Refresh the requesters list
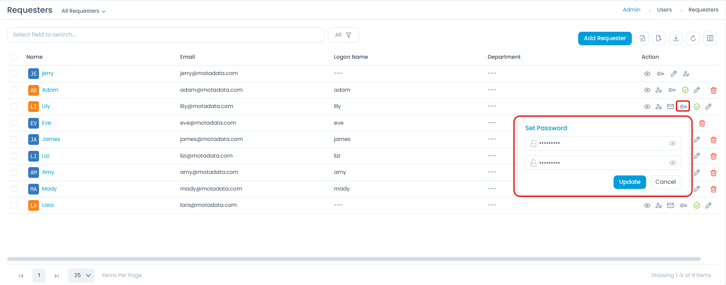Image resolution: width=726 pixels, height=285 pixels. (693, 39)
